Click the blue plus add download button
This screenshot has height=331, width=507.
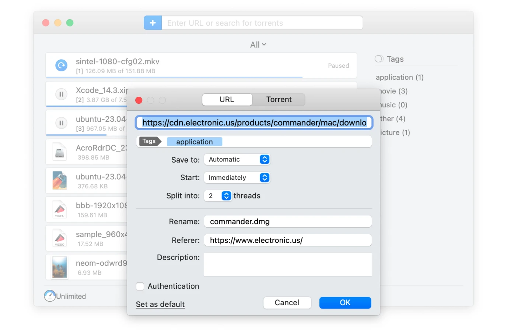[x=153, y=23]
